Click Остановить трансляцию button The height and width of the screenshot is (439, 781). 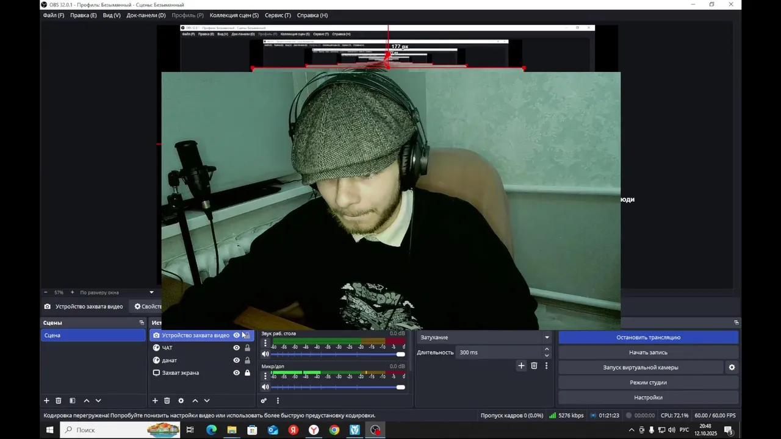pos(648,337)
